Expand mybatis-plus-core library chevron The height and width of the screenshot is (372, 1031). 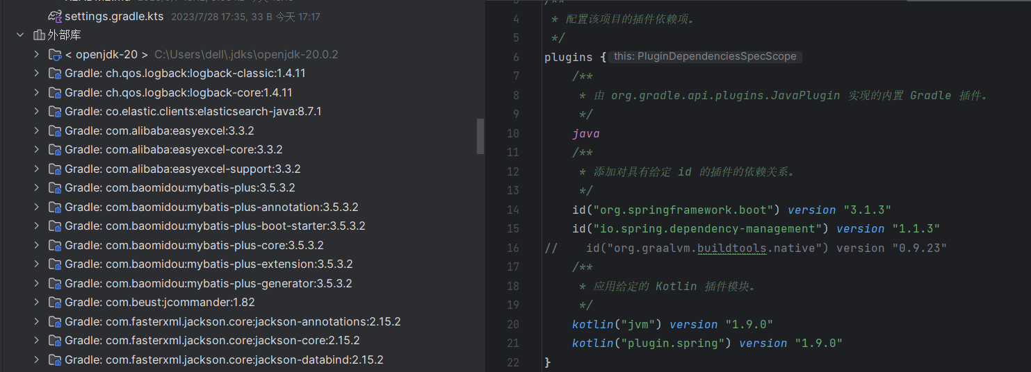37,245
